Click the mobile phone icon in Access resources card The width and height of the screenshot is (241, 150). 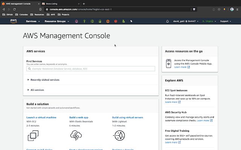pos(169,64)
